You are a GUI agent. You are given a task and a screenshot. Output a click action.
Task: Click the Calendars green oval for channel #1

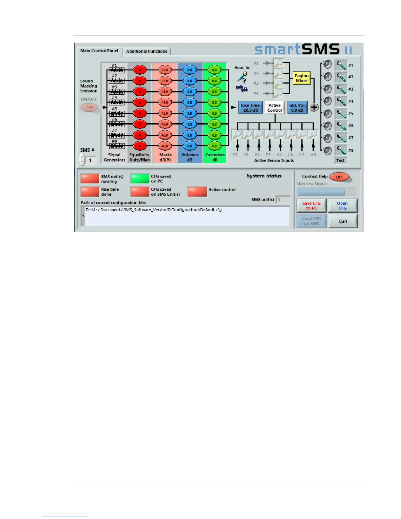tap(215, 70)
